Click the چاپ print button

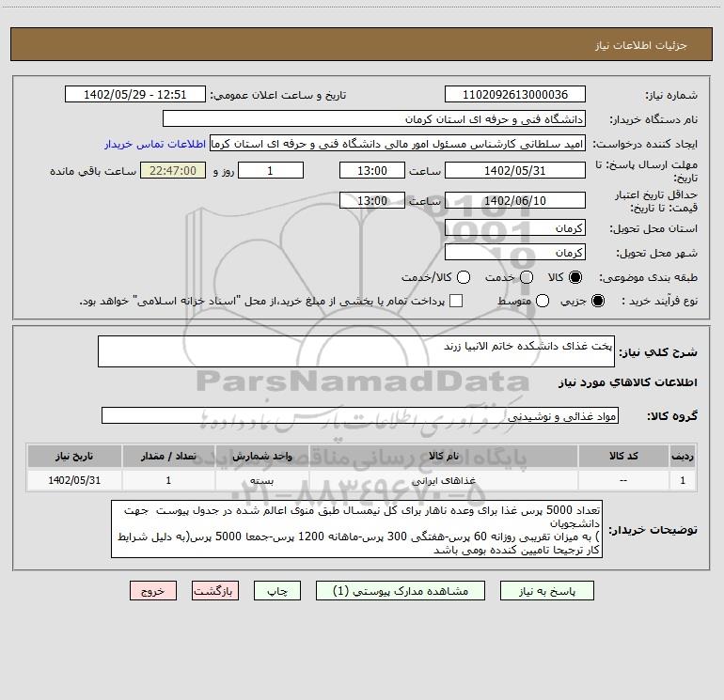tap(277, 591)
